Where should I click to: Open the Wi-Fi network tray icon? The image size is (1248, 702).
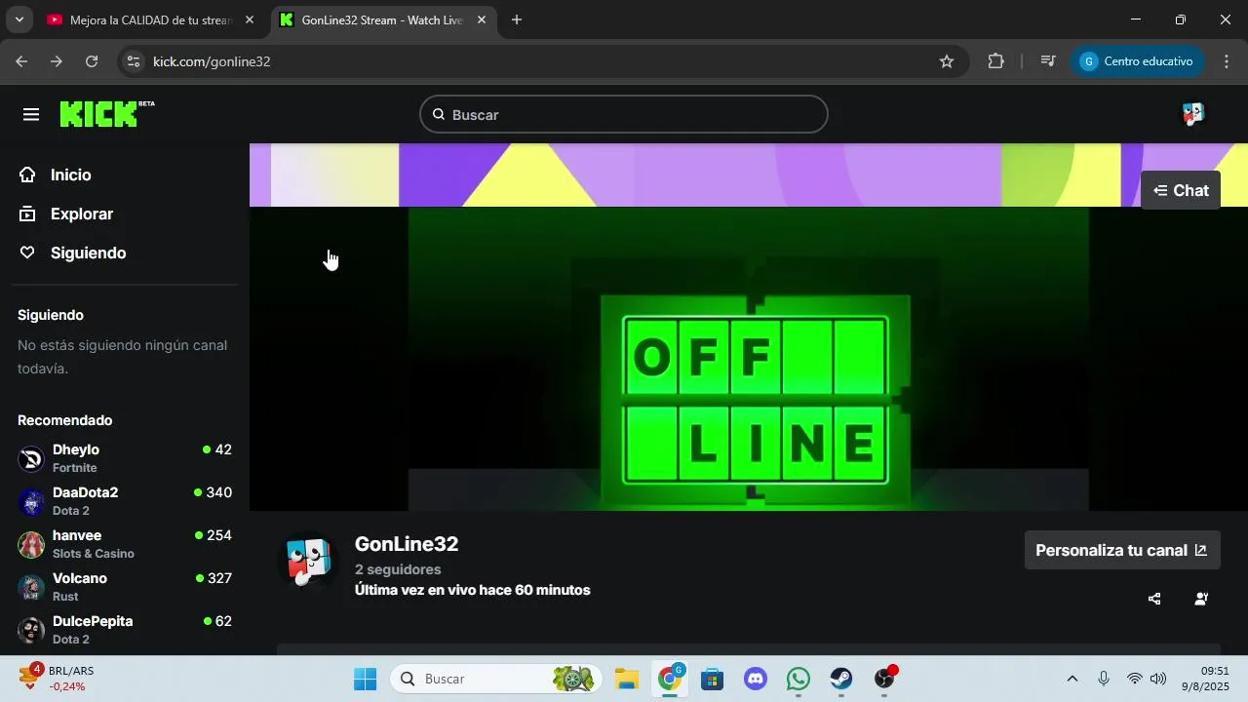(x=1134, y=679)
